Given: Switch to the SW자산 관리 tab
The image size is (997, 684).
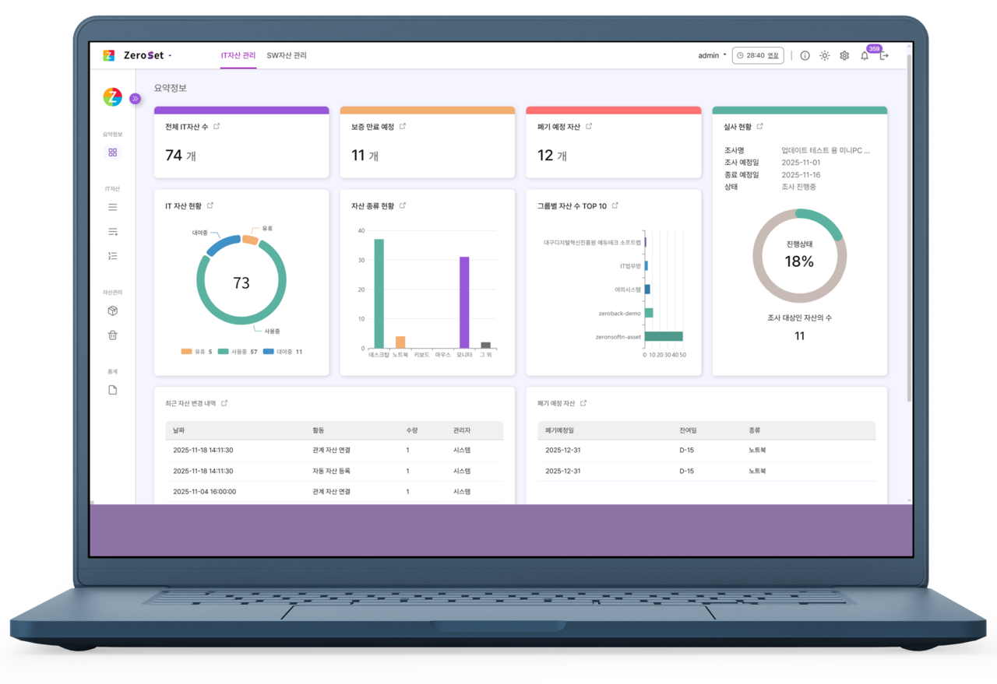Looking at the screenshot, I should click(287, 56).
